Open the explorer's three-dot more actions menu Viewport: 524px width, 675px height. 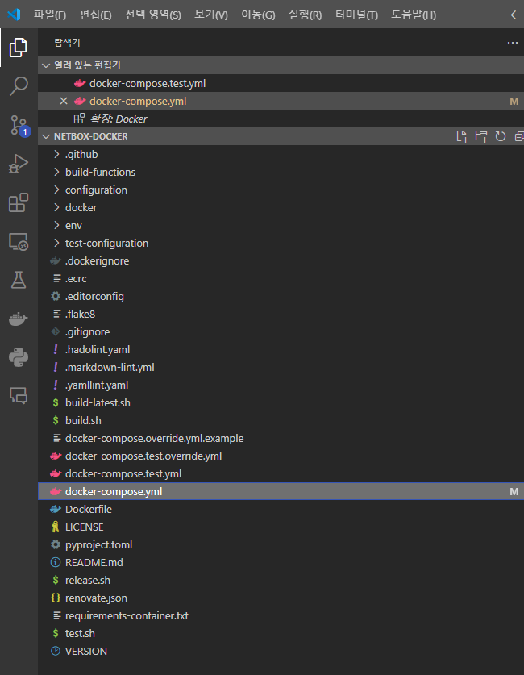tap(513, 43)
